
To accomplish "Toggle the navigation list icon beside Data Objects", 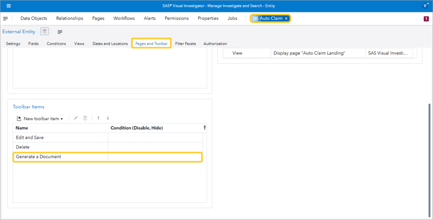I will [x=5, y=19].
